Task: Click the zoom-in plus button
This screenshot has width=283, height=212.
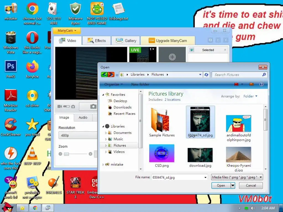Action: (90, 154)
